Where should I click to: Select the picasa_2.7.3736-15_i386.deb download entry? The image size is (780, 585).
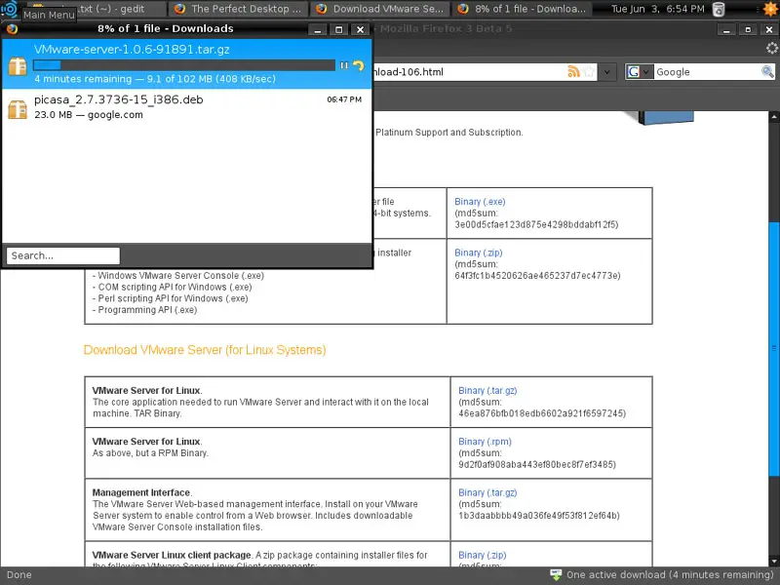point(186,107)
